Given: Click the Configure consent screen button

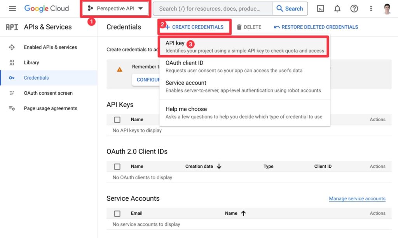Looking at the screenshot, I should (146, 80).
